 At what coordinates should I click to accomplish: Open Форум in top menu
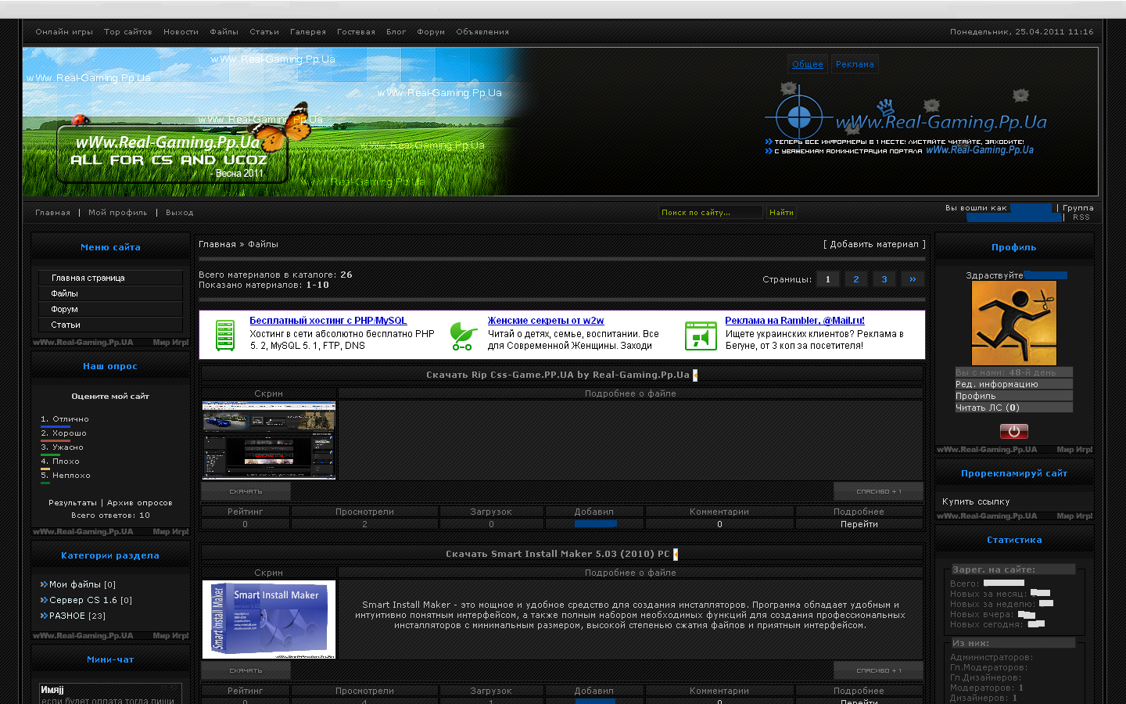[431, 32]
